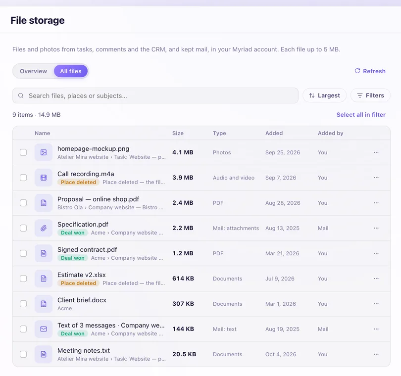The height and width of the screenshot is (376, 401).
Task: Click the Name column header
Action: click(43, 133)
